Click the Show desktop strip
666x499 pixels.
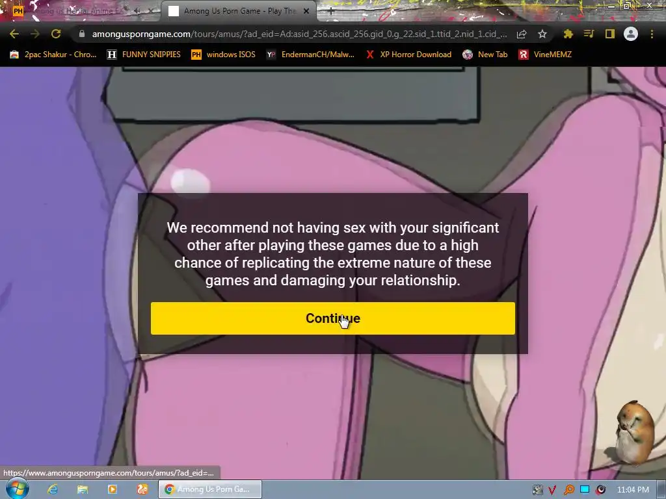(x=661, y=490)
